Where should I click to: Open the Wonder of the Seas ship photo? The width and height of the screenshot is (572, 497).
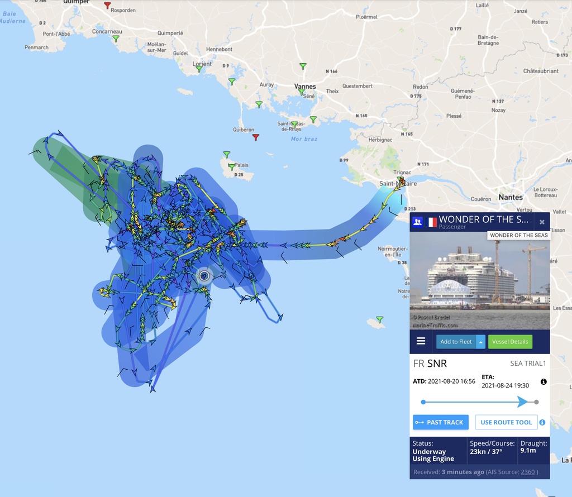(479, 281)
